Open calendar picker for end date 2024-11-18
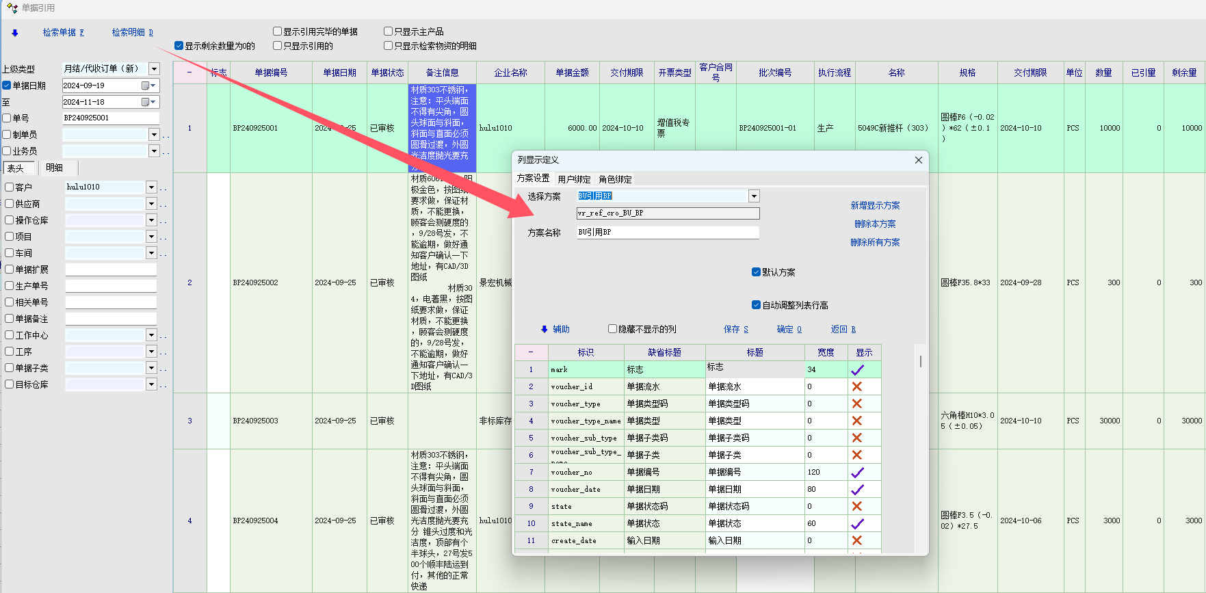Image resolution: width=1206 pixels, height=593 pixels. click(146, 102)
